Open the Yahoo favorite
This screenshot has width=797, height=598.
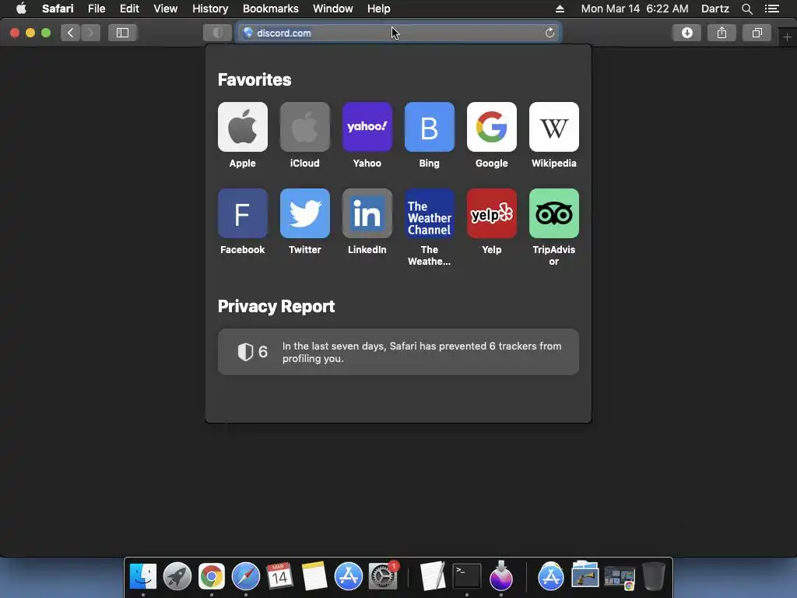pyautogui.click(x=367, y=127)
